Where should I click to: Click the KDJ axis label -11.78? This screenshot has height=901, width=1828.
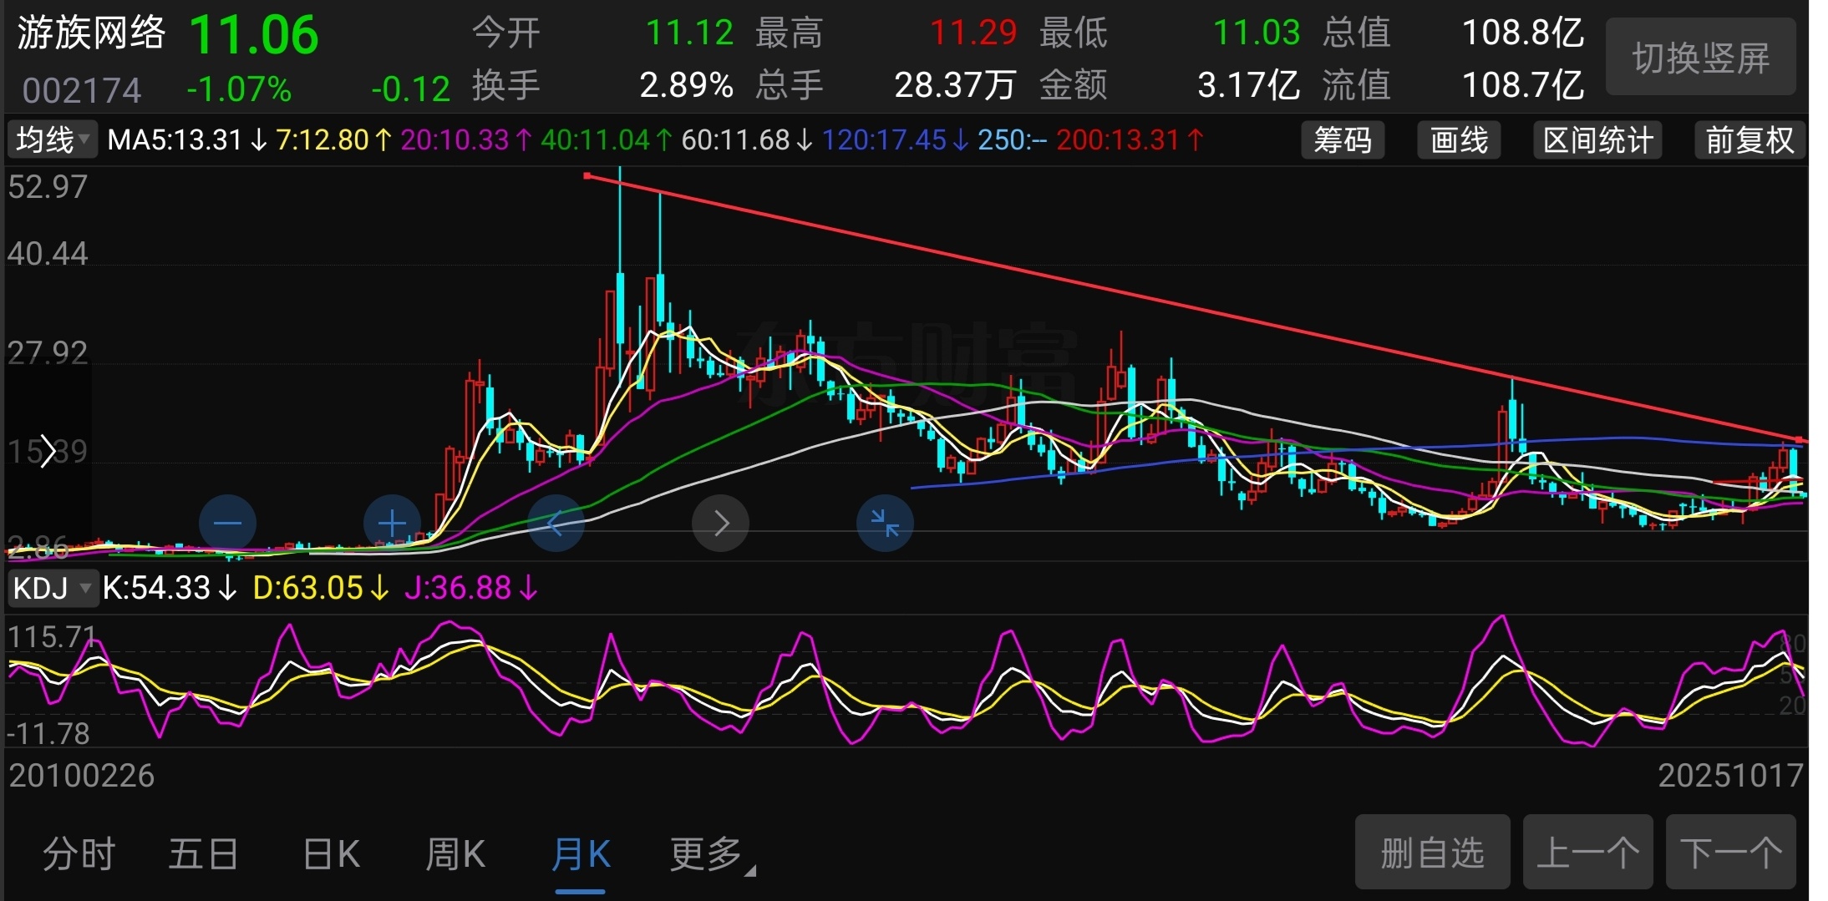coord(48,734)
